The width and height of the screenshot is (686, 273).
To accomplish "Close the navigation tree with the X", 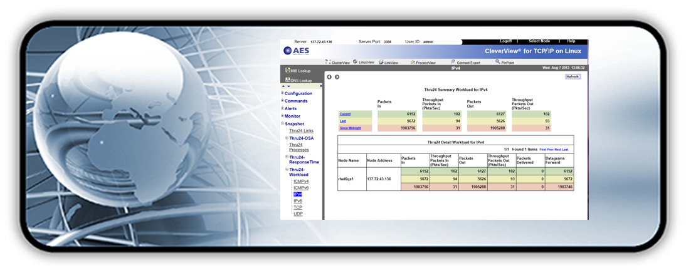I will 320,86.
